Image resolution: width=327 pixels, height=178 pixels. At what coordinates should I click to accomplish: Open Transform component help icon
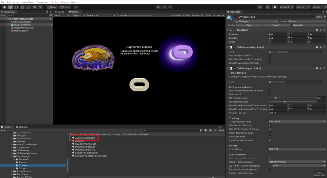(317, 30)
